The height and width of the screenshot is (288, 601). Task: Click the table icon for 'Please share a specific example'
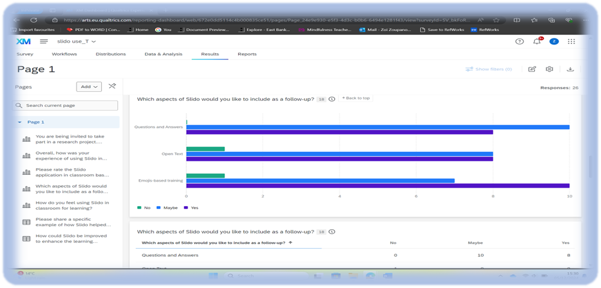(x=26, y=222)
